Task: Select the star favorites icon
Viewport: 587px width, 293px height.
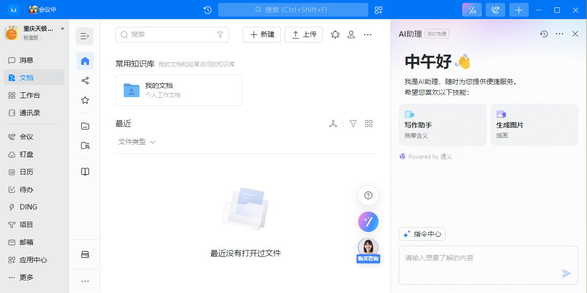Action: [x=85, y=100]
